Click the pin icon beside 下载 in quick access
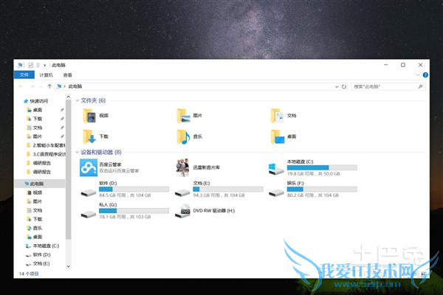443x295 pixels. (x=62, y=119)
